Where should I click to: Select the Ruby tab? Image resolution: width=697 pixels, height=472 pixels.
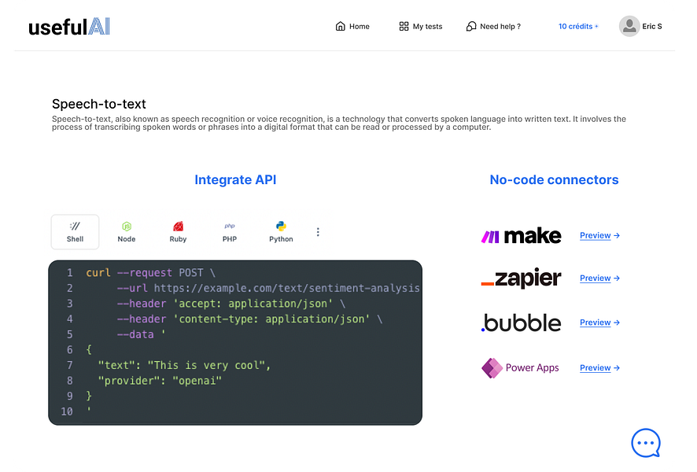tap(178, 232)
